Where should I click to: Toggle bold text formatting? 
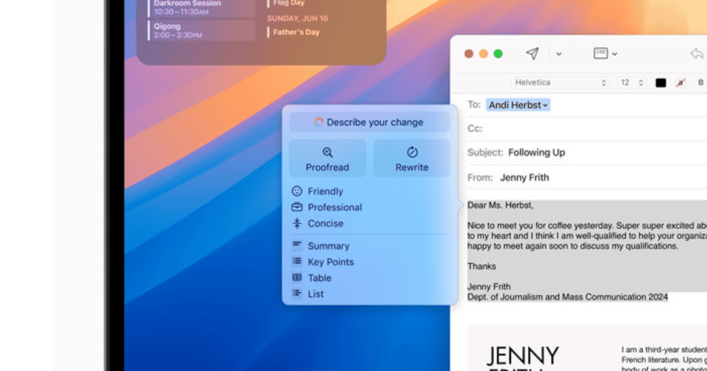coord(701,83)
